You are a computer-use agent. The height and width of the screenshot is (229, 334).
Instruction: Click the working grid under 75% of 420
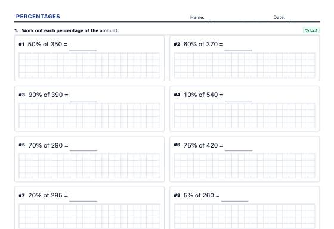(x=245, y=166)
